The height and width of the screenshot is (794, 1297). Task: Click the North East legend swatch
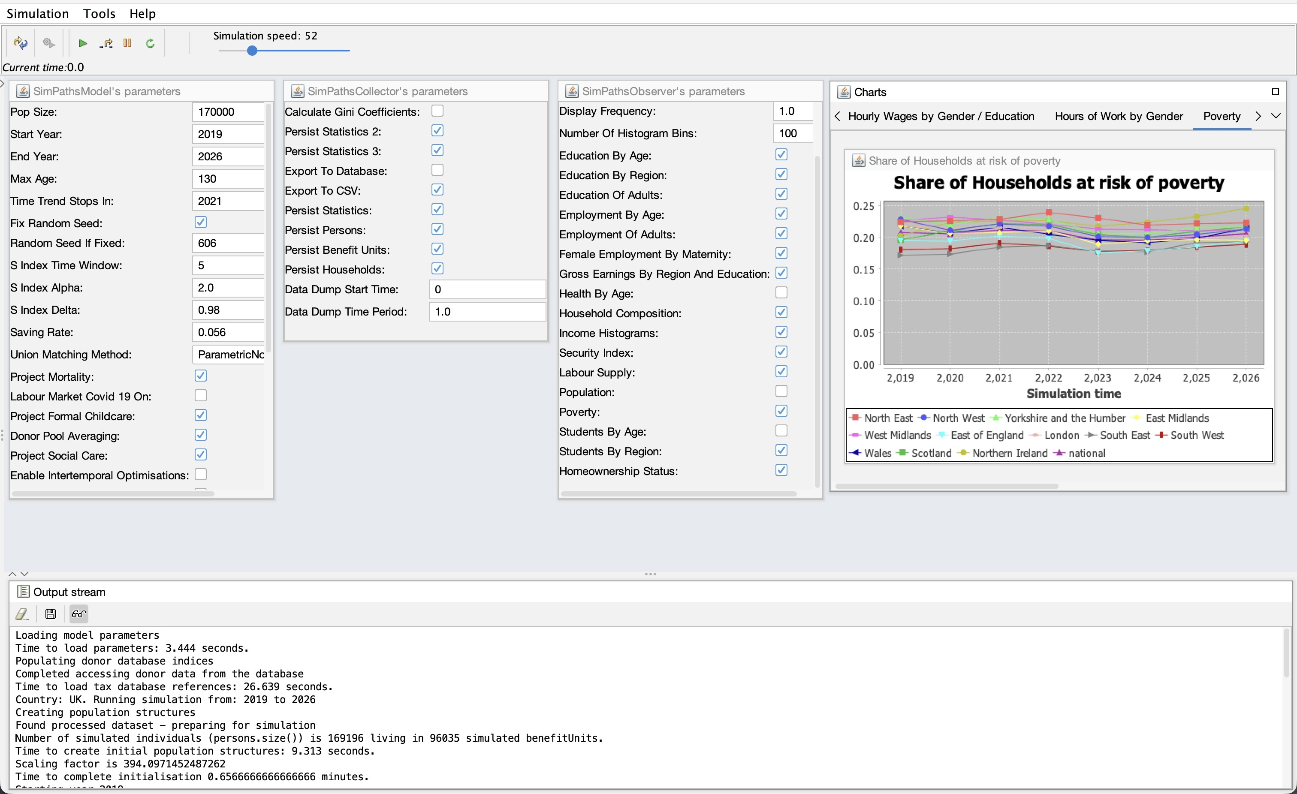(x=855, y=418)
